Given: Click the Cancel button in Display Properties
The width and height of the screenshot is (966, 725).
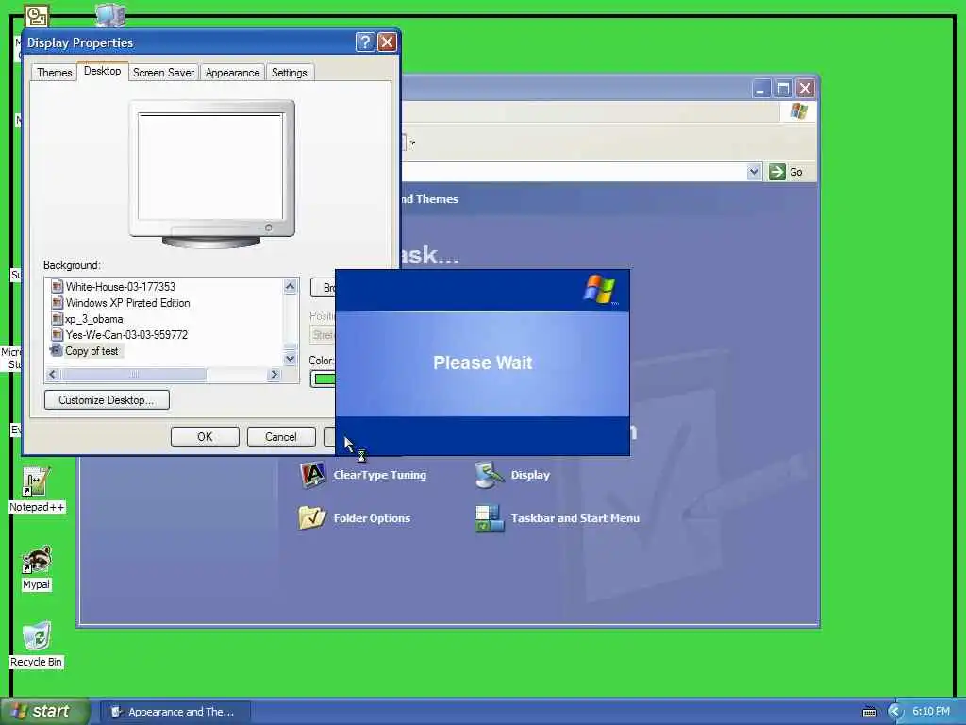Looking at the screenshot, I should (281, 436).
